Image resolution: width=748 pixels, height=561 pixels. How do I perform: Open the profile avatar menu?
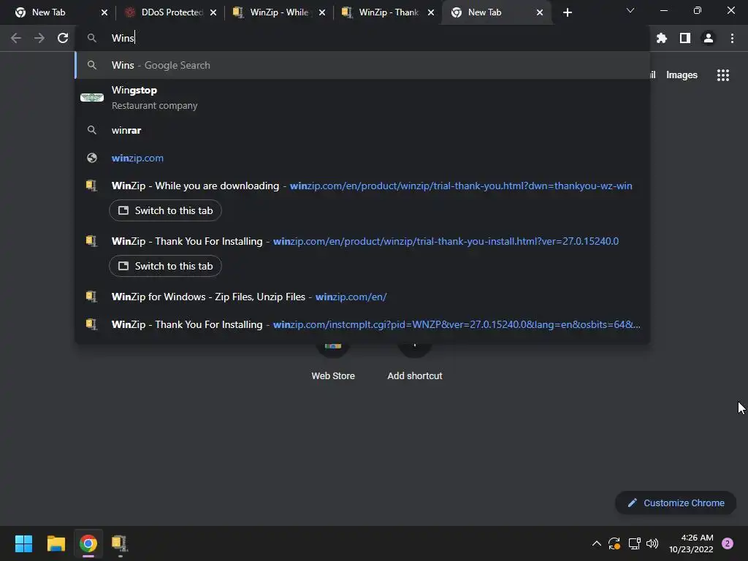pos(709,38)
